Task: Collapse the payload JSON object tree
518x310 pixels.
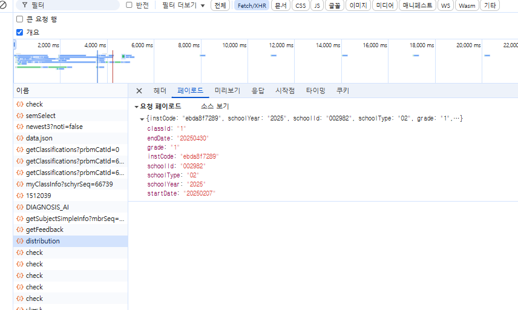Action: (142, 119)
